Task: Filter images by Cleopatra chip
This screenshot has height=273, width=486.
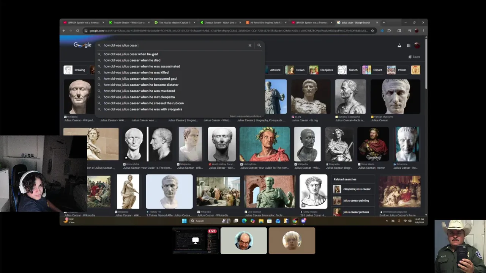Action: pyautogui.click(x=321, y=70)
